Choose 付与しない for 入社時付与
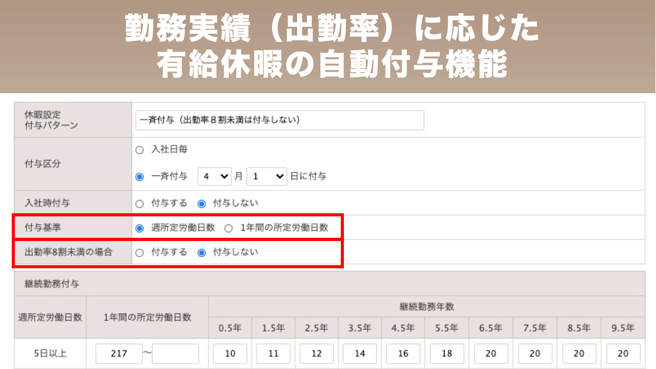The image size is (656, 369). [202, 204]
